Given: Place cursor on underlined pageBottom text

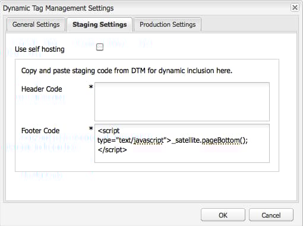Looking at the screenshot, I should (x=220, y=140).
